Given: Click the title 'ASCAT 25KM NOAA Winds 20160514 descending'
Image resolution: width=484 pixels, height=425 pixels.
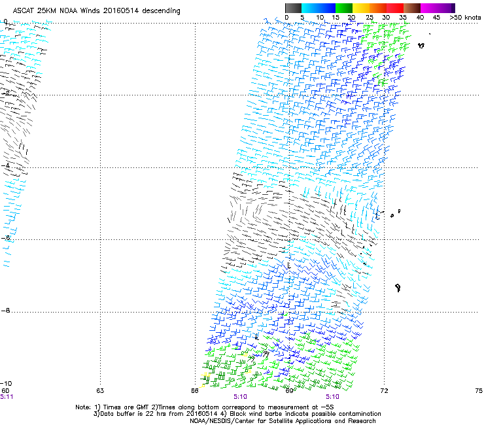Looking at the screenshot, I should [x=96, y=10].
